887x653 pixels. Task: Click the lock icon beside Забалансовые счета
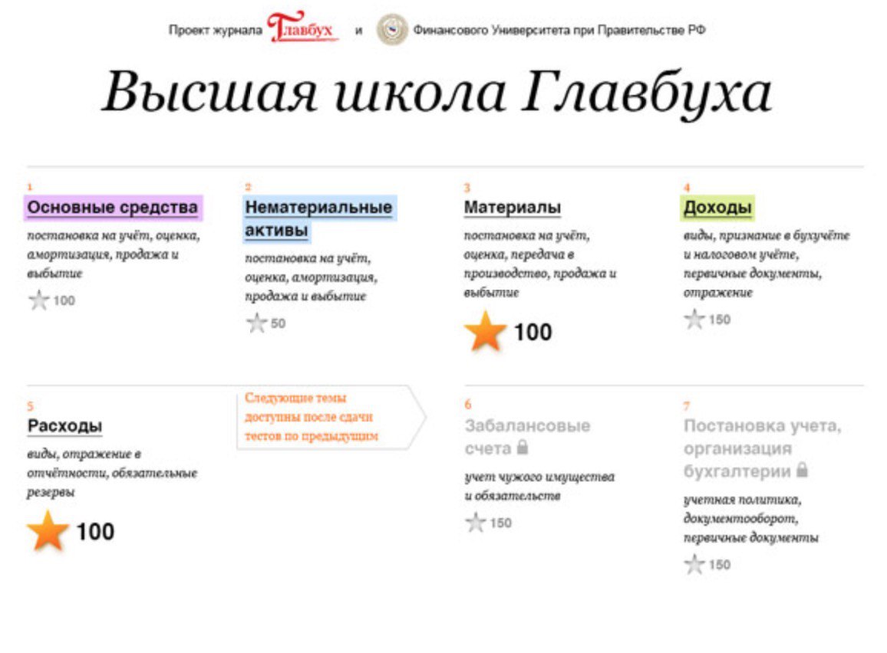tap(523, 448)
